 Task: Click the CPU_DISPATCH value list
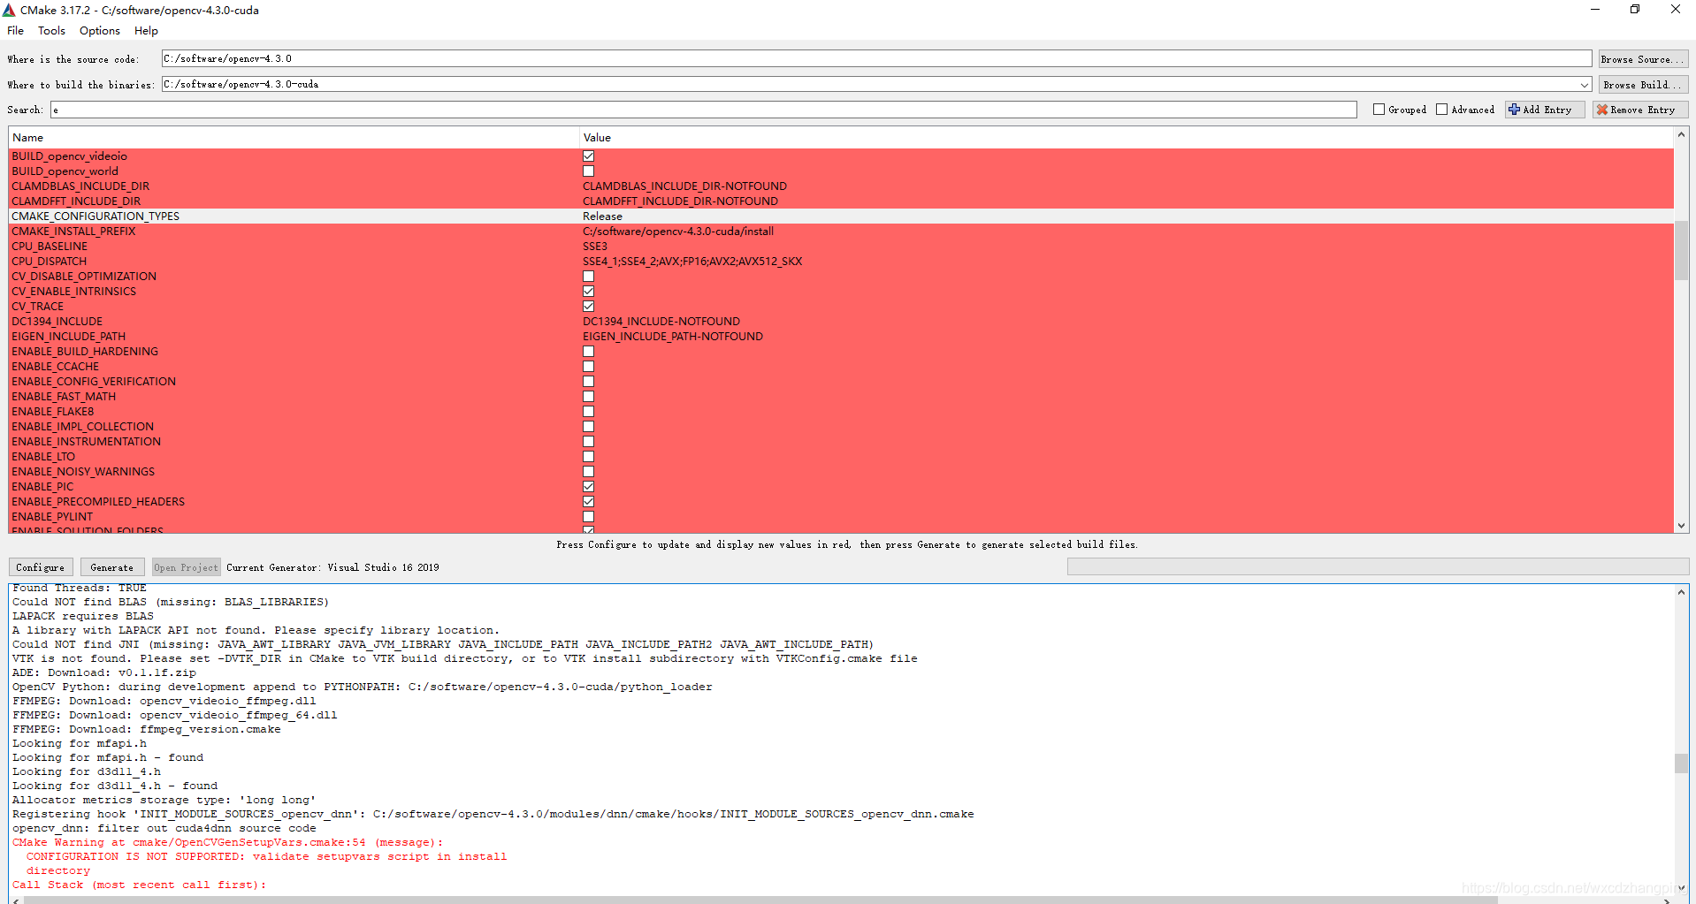692,262
